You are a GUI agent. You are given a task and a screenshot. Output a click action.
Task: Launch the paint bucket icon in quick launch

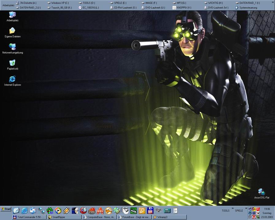point(125,210)
